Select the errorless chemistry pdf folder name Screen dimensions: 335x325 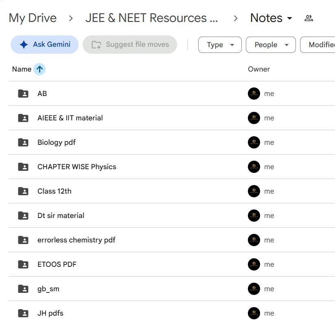click(x=76, y=240)
